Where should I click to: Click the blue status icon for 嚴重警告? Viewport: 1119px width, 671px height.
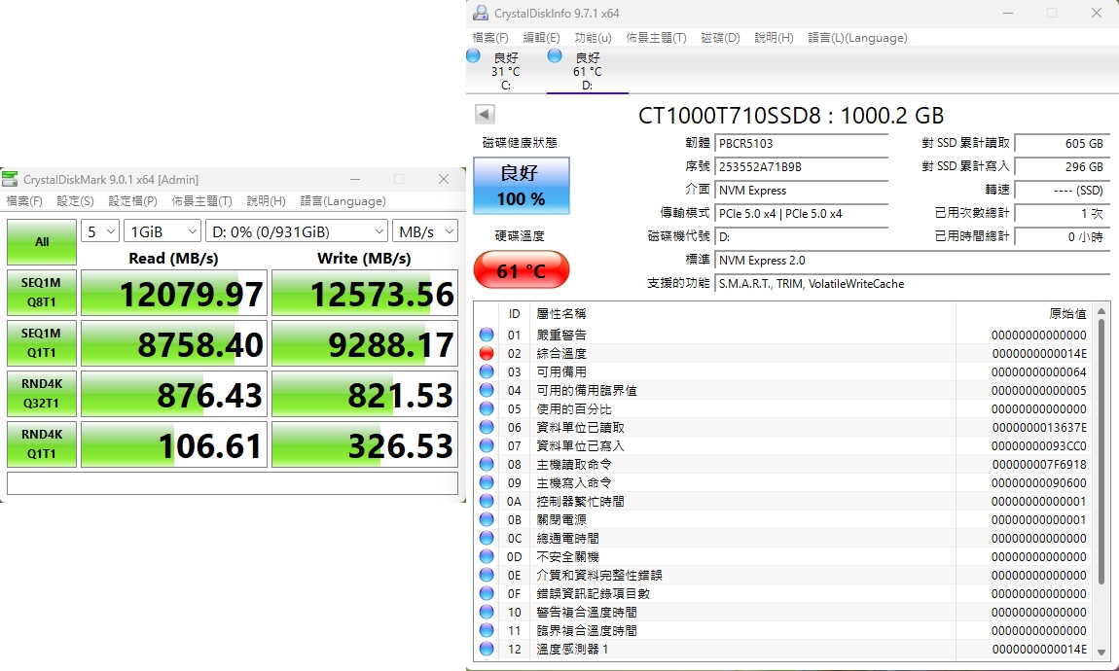click(x=487, y=335)
